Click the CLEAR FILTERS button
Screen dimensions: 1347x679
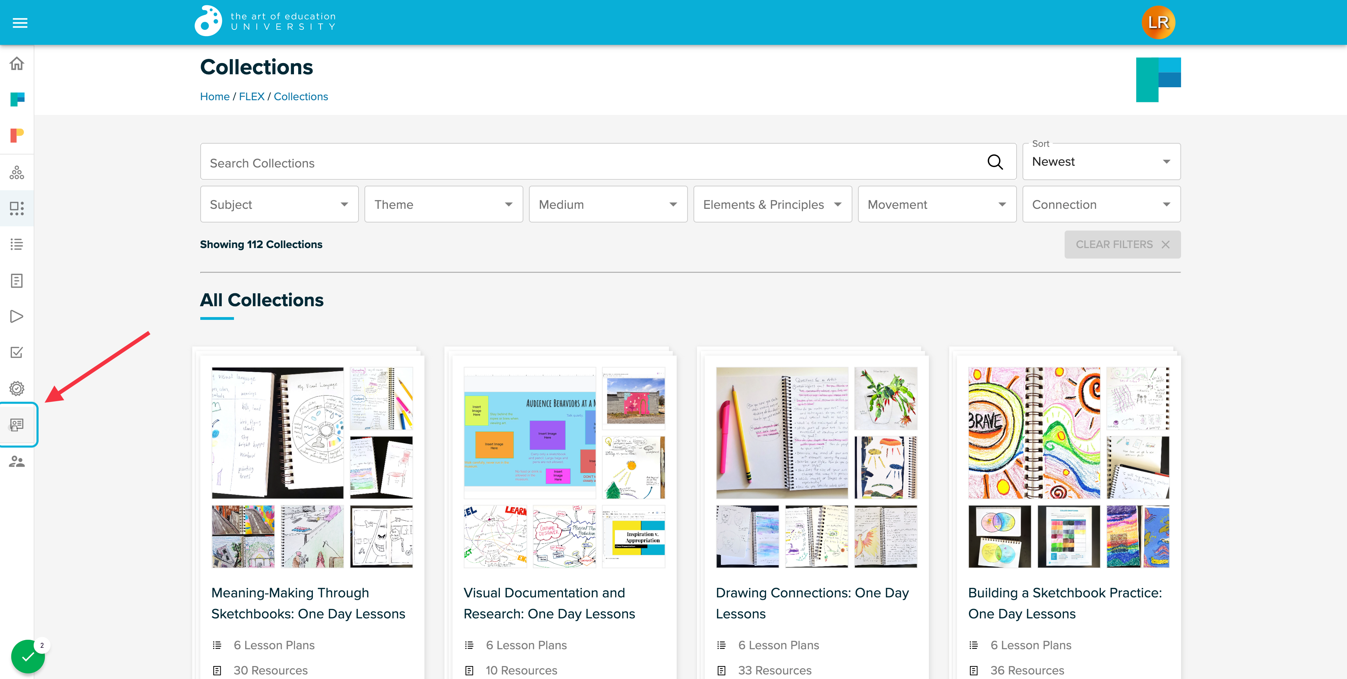[x=1122, y=245]
